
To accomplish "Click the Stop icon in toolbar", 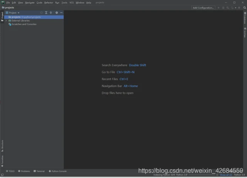I will point(239,8).
